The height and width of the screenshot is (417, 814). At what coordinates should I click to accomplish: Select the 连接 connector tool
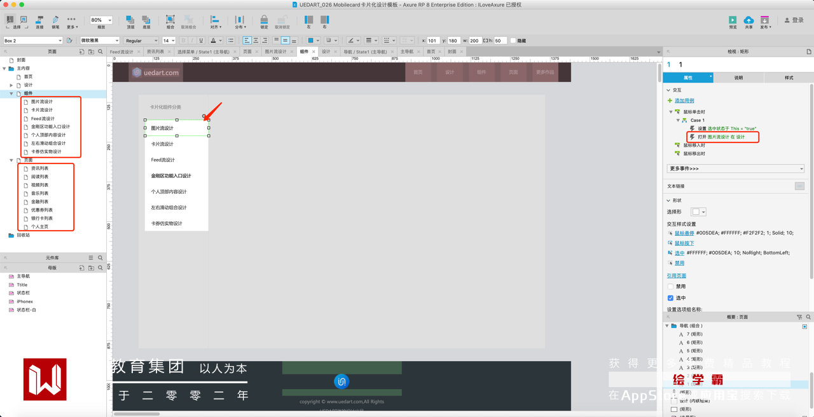coord(39,22)
